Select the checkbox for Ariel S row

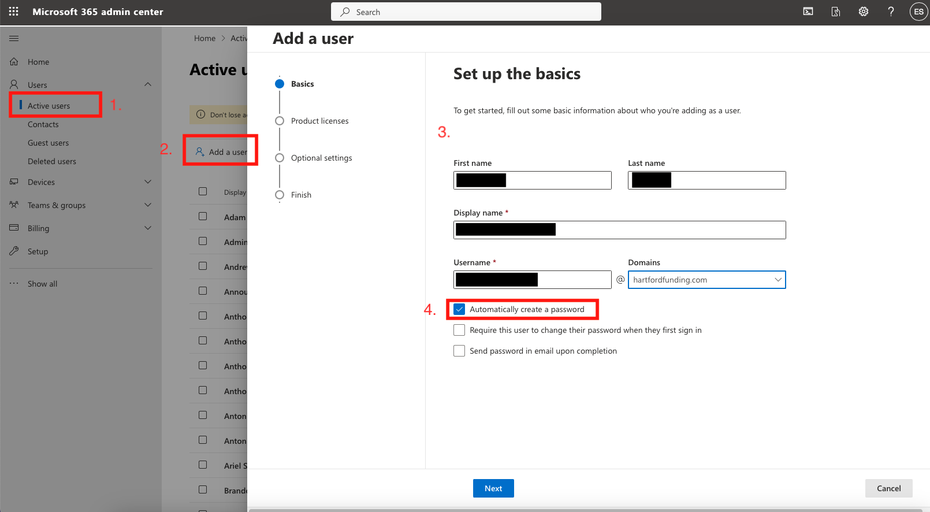(203, 465)
